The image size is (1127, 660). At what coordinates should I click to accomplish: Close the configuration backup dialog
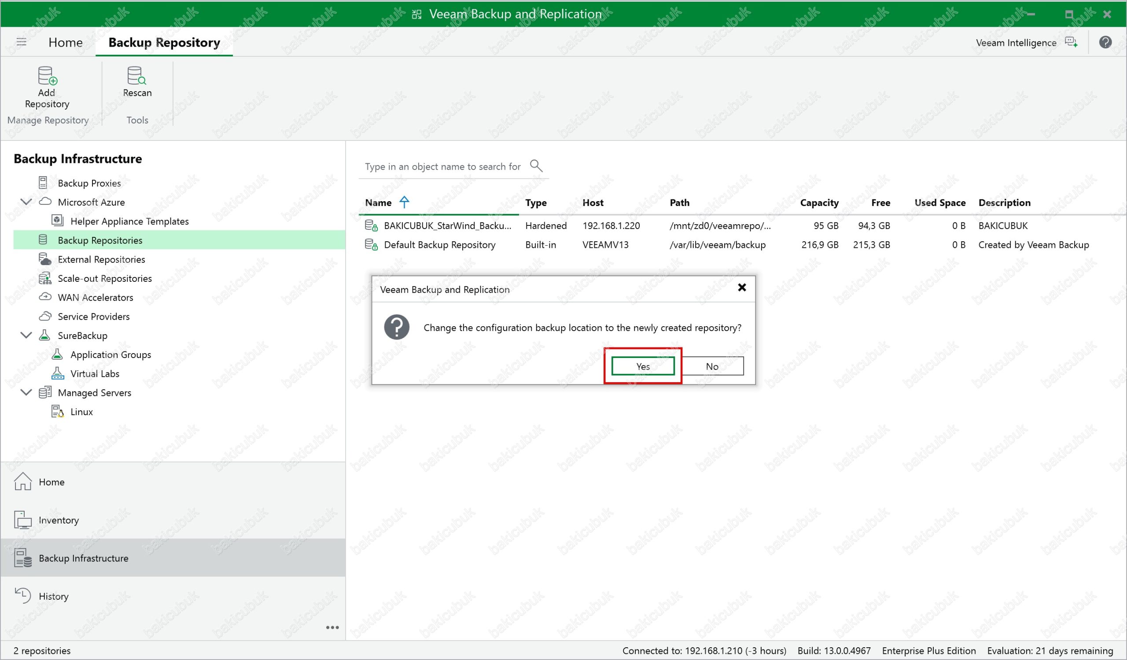[x=742, y=288]
